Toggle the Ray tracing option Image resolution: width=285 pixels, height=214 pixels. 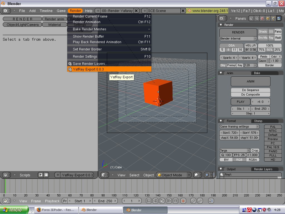(x=271, y=38)
